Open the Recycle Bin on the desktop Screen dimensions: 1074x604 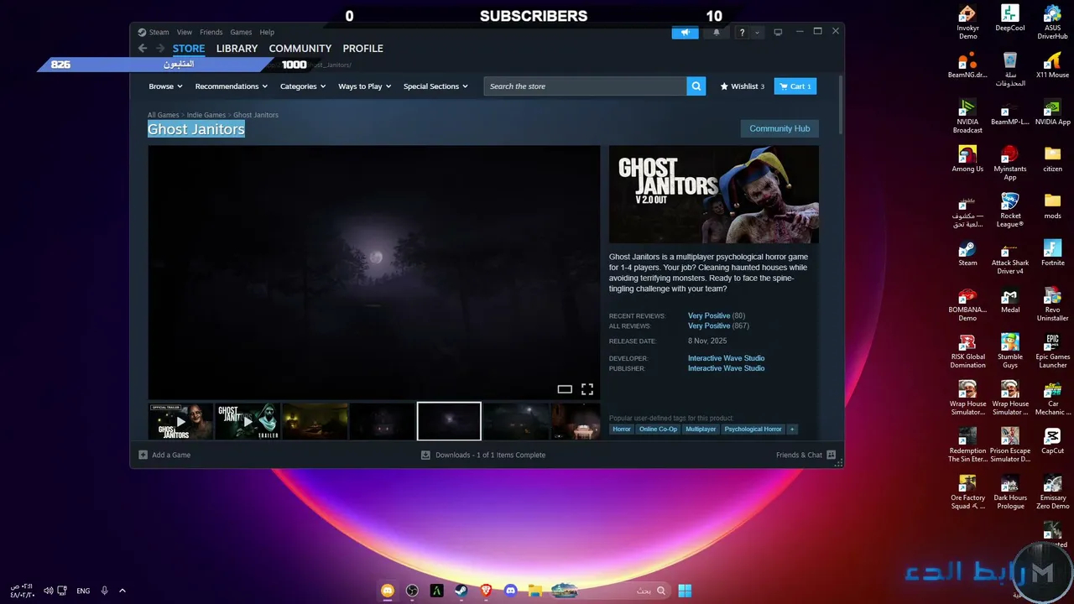[x=1010, y=70]
